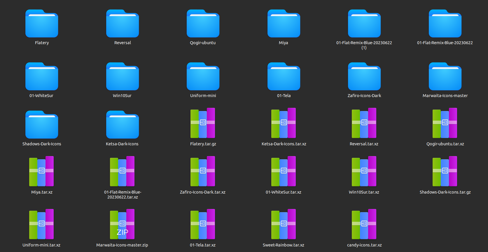
Task: Open the Marwaita-Icons-master folder icon
Action: 445,76
